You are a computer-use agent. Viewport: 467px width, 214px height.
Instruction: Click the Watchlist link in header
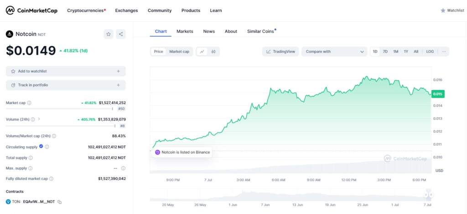tap(452, 10)
